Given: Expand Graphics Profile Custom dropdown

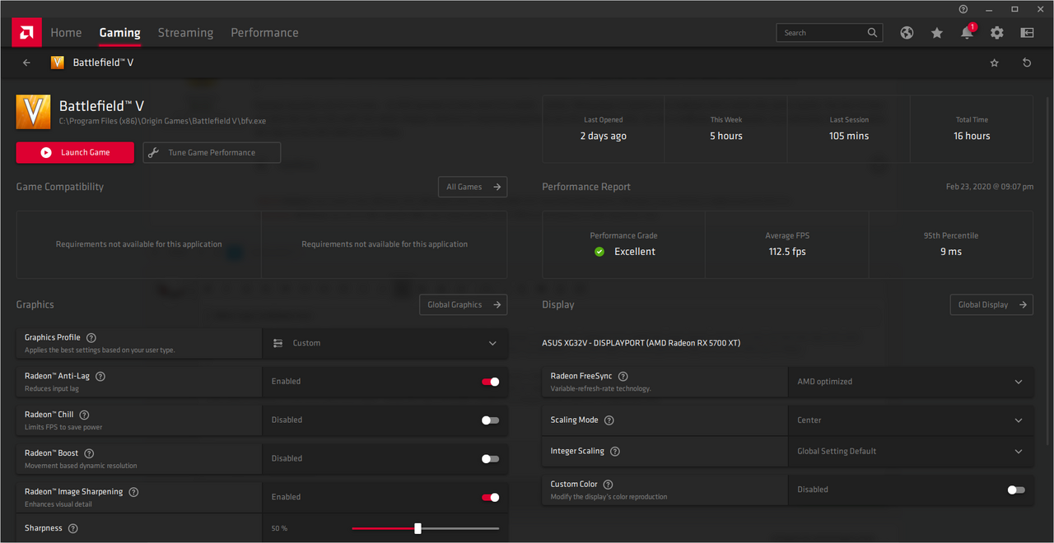Looking at the screenshot, I should pos(385,343).
